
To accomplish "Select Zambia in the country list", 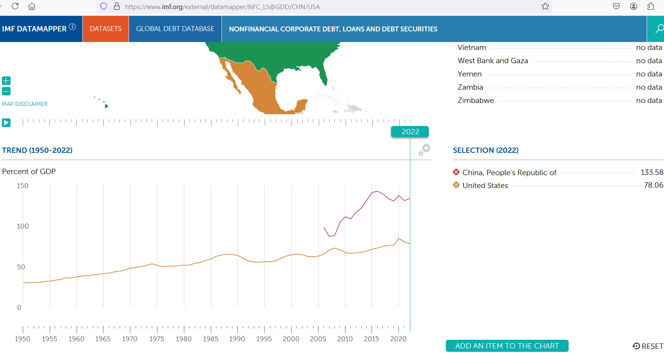I will click(560, 87).
